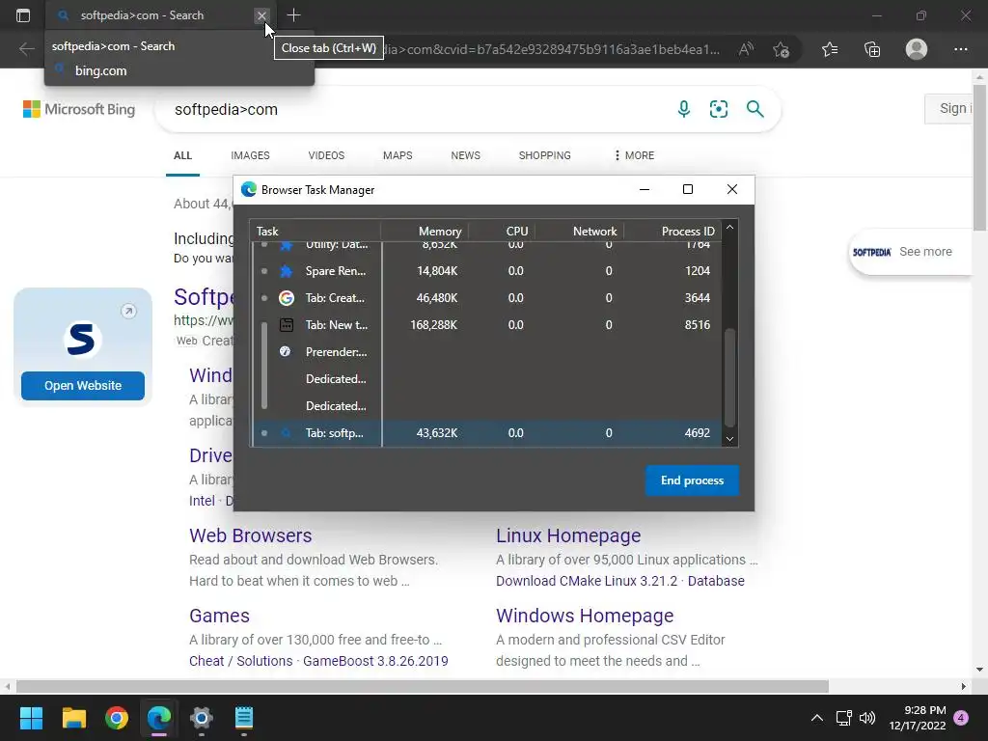
Task: Open File Explorer from taskbar
Action: tap(73, 718)
